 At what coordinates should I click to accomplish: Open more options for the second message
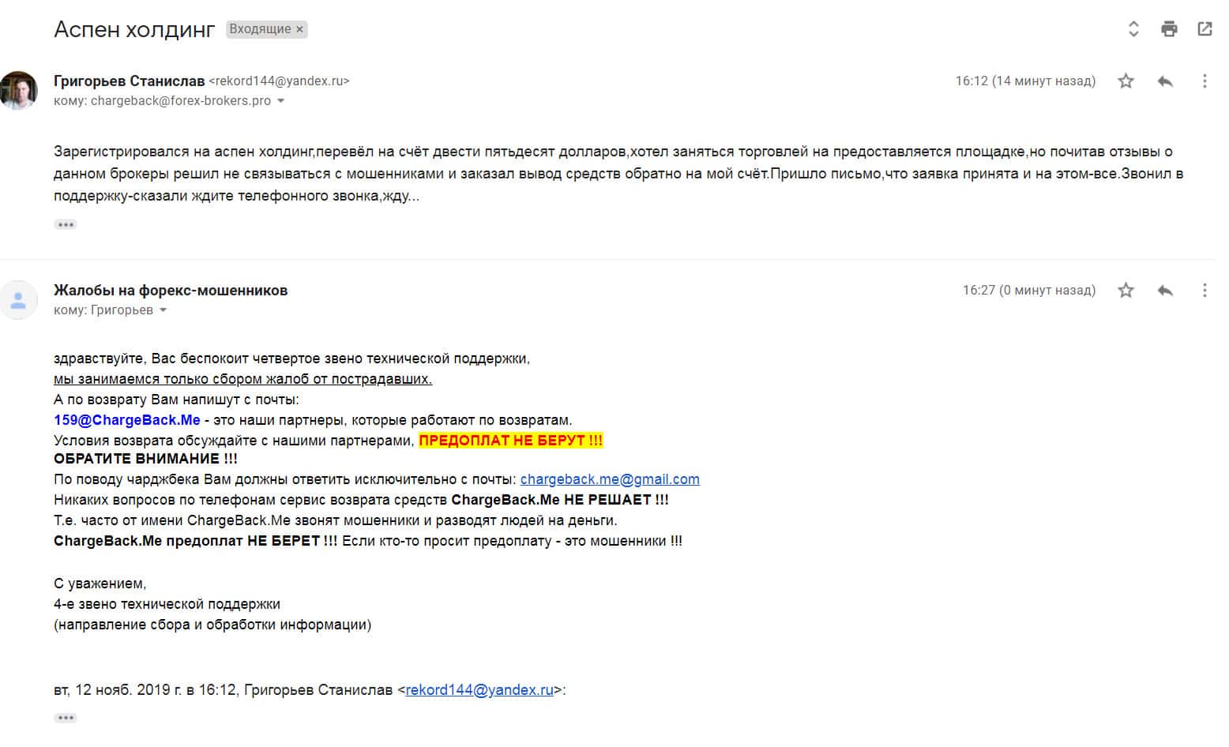1204,291
